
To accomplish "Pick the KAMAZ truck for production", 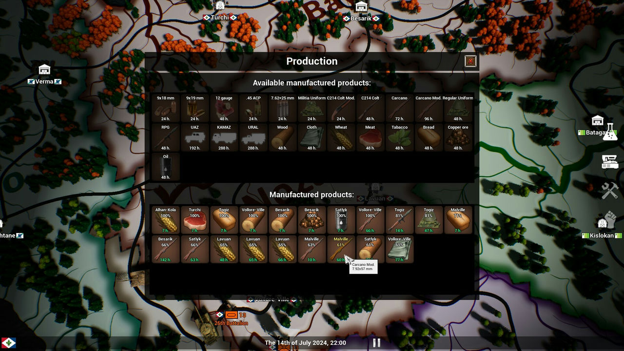I will pos(224,138).
